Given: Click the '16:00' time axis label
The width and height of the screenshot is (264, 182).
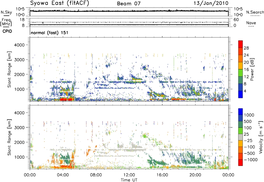Looking at the screenshot, I should pos(162,175).
